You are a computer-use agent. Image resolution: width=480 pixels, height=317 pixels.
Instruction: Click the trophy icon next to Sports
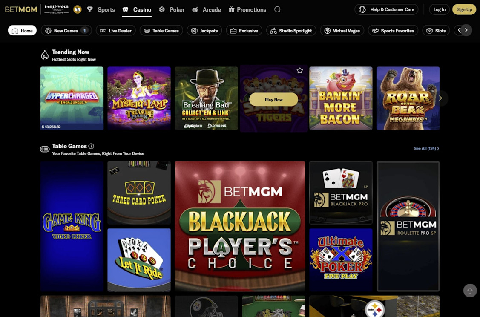tap(90, 9)
